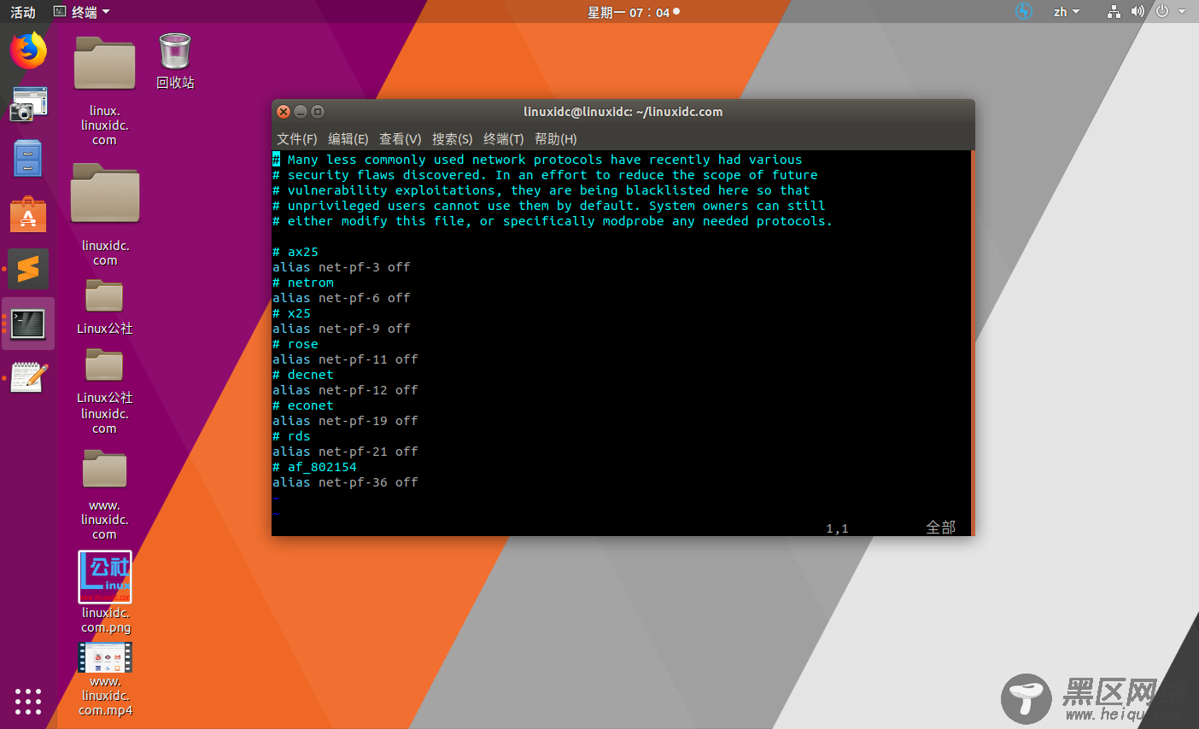Viewport: 1199px width, 729px height.
Task: Minimize the terminal window
Action: (x=301, y=112)
